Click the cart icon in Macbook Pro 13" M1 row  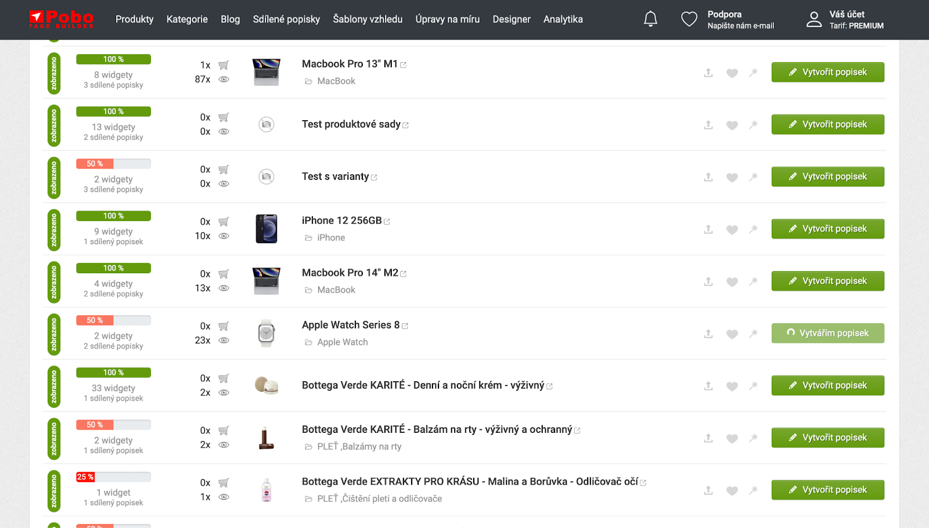point(224,65)
